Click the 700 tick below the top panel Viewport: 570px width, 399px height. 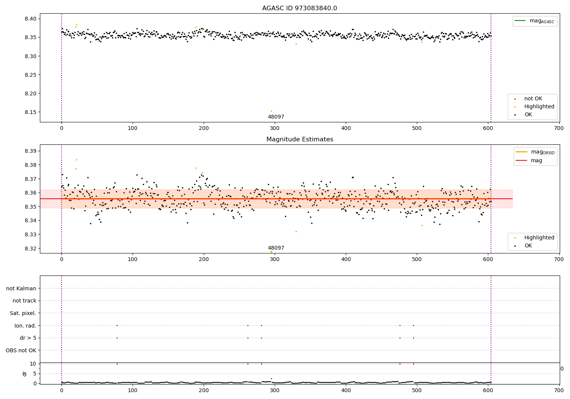tap(559, 128)
